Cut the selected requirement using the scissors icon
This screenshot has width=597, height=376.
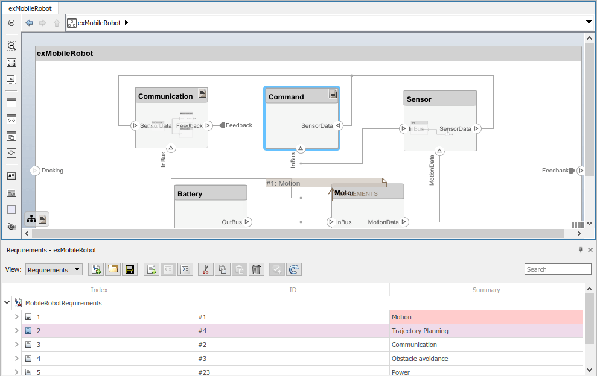(205, 269)
